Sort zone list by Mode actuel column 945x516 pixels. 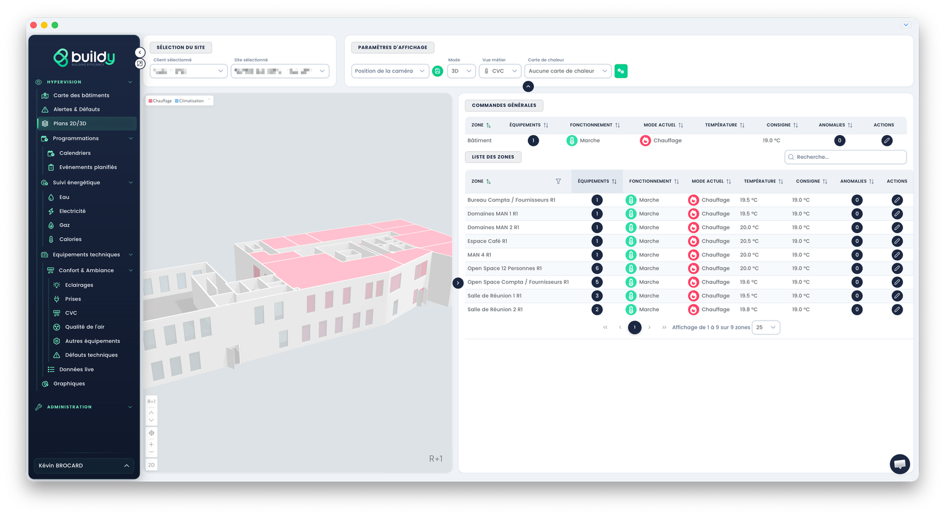tap(711, 181)
